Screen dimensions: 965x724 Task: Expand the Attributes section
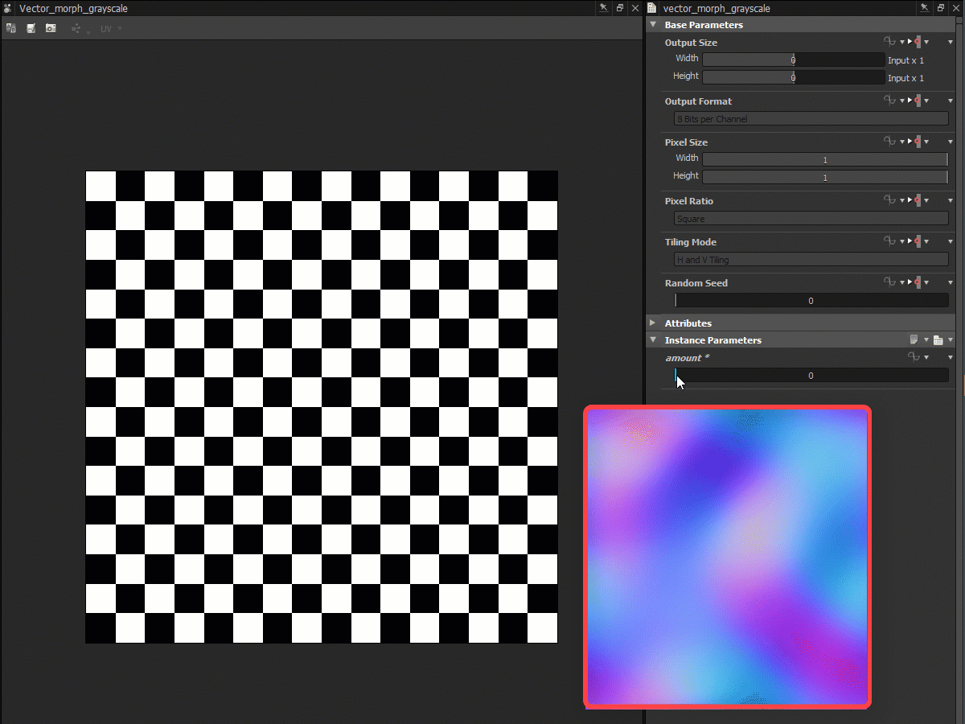point(653,323)
